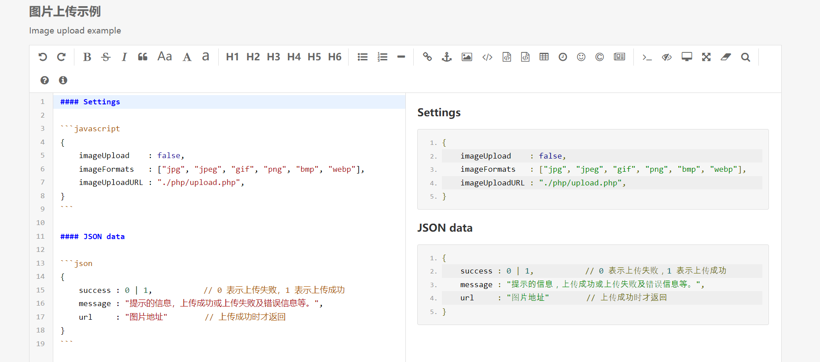Insert a hyperlink
This screenshot has width=820, height=362.
click(x=427, y=57)
